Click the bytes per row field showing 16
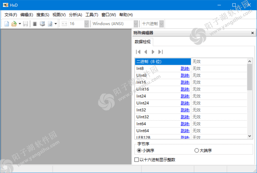The height and width of the screenshot is (173, 257). click(x=77, y=24)
